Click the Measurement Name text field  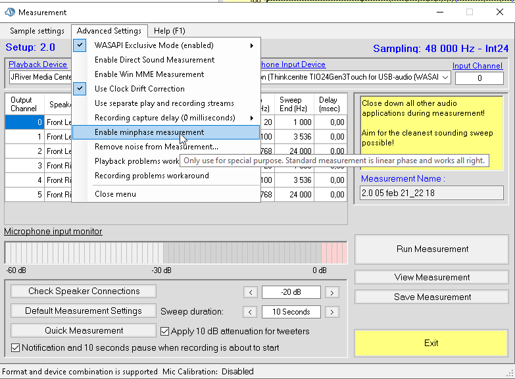[x=433, y=193]
